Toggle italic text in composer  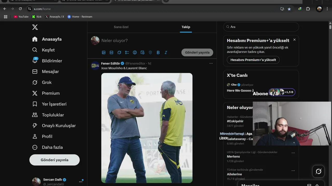(x=166, y=52)
